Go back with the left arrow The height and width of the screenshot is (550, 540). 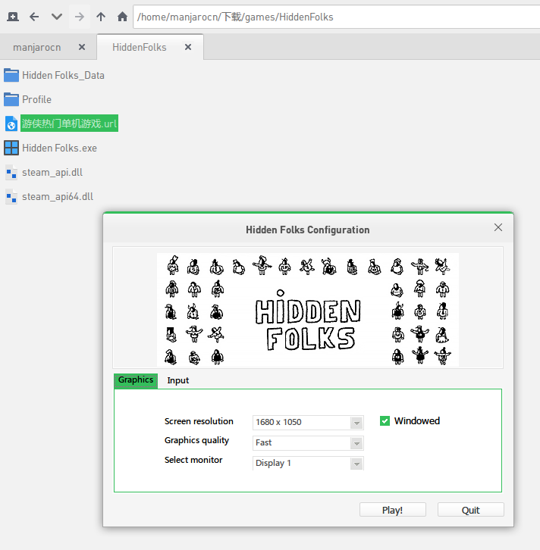pos(34,17)
